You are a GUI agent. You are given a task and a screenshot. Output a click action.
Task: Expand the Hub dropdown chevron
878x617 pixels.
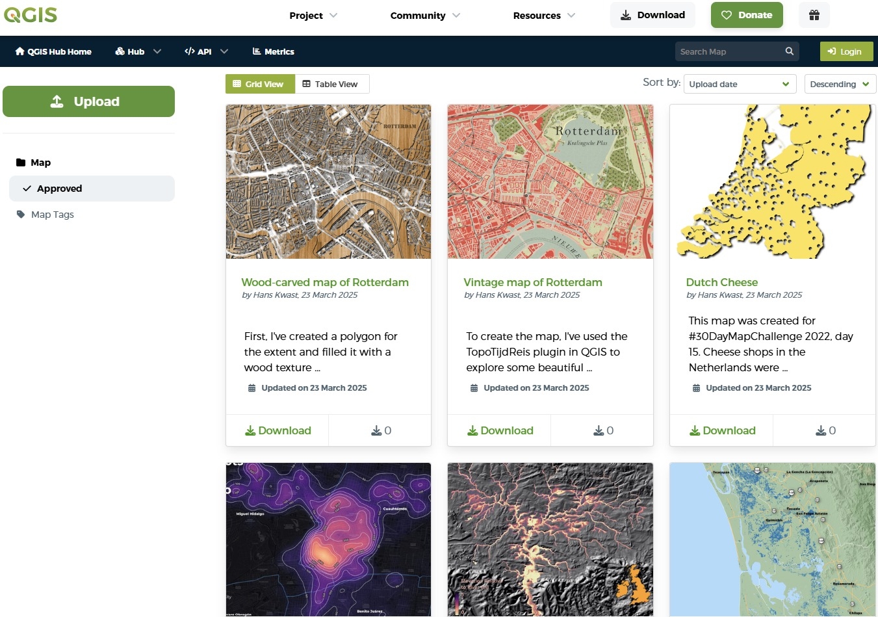click(x=157, y=51)
